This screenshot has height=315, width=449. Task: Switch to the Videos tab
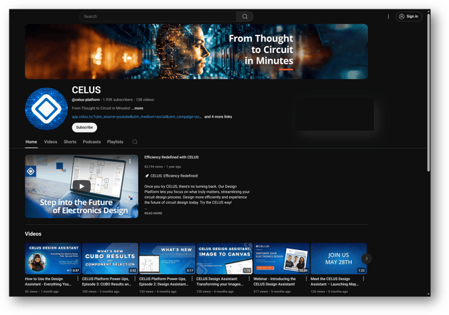pyautogui.click(x=50, y=142)
